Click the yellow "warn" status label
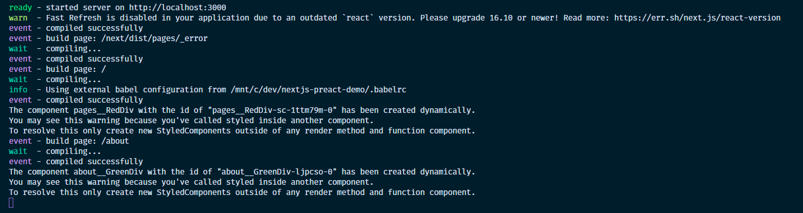This screenshot has width=803, height=213. click(x=18, y=18)
